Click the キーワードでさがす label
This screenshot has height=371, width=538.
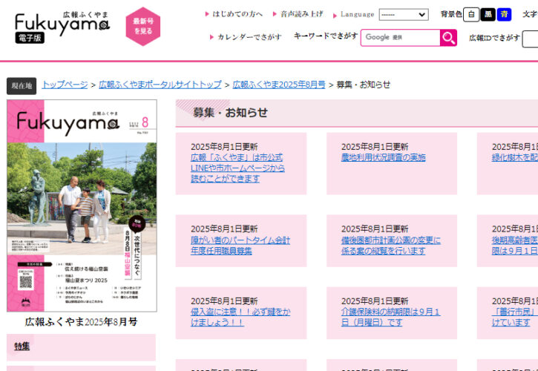pos(326,36)
